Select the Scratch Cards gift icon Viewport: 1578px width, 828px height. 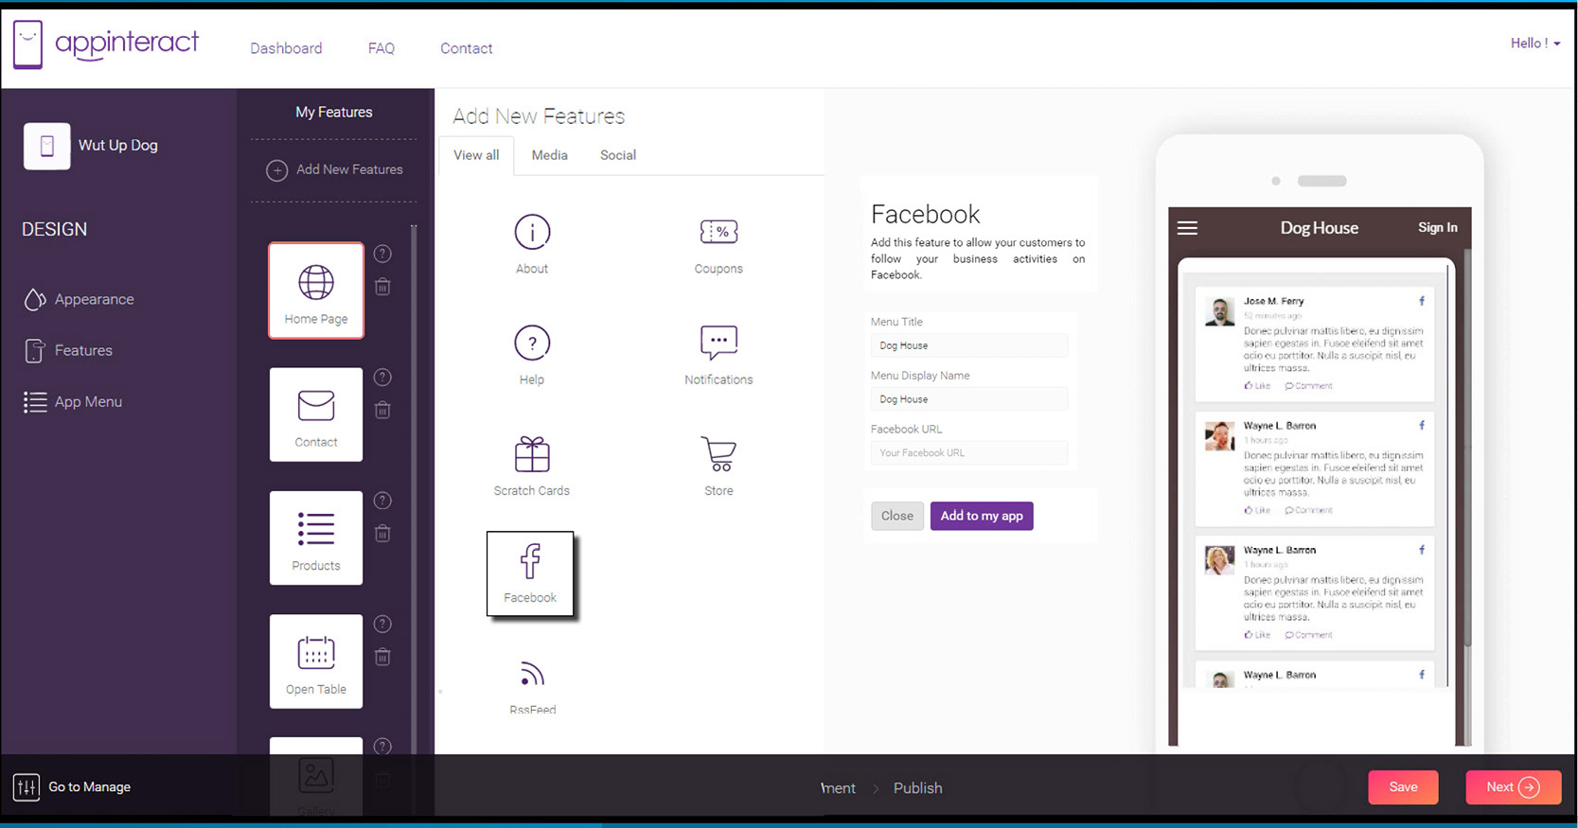coord(532,454)
